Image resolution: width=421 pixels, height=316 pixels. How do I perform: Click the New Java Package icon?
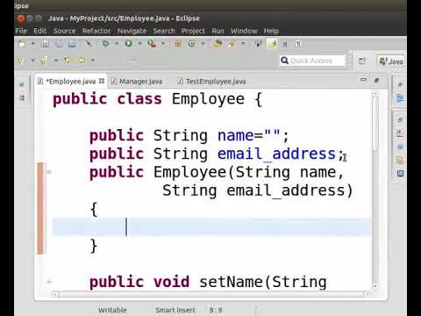178,44
